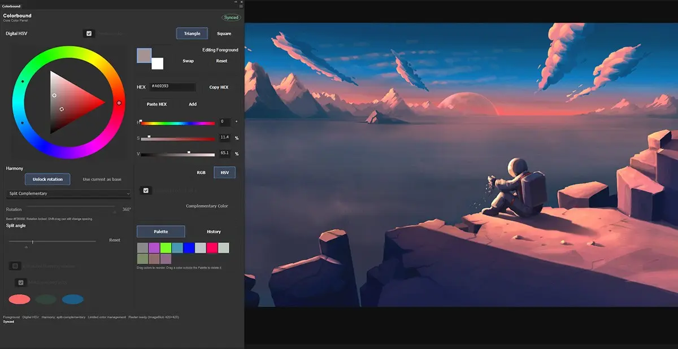Screen dimensions: 678x349
Task: Click the Colorbound panel title tab
Action: [x=11, y=6]
